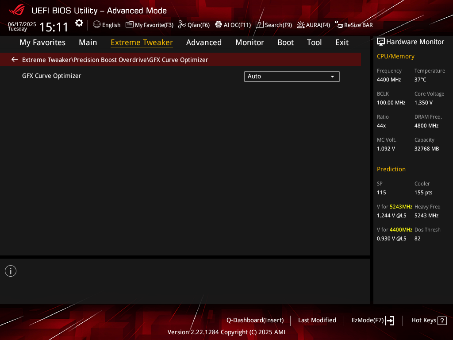Image resolution: width=453 pixels, height=340 pixels.
Task: Open the Monitor tab
Action: [250, 42]
